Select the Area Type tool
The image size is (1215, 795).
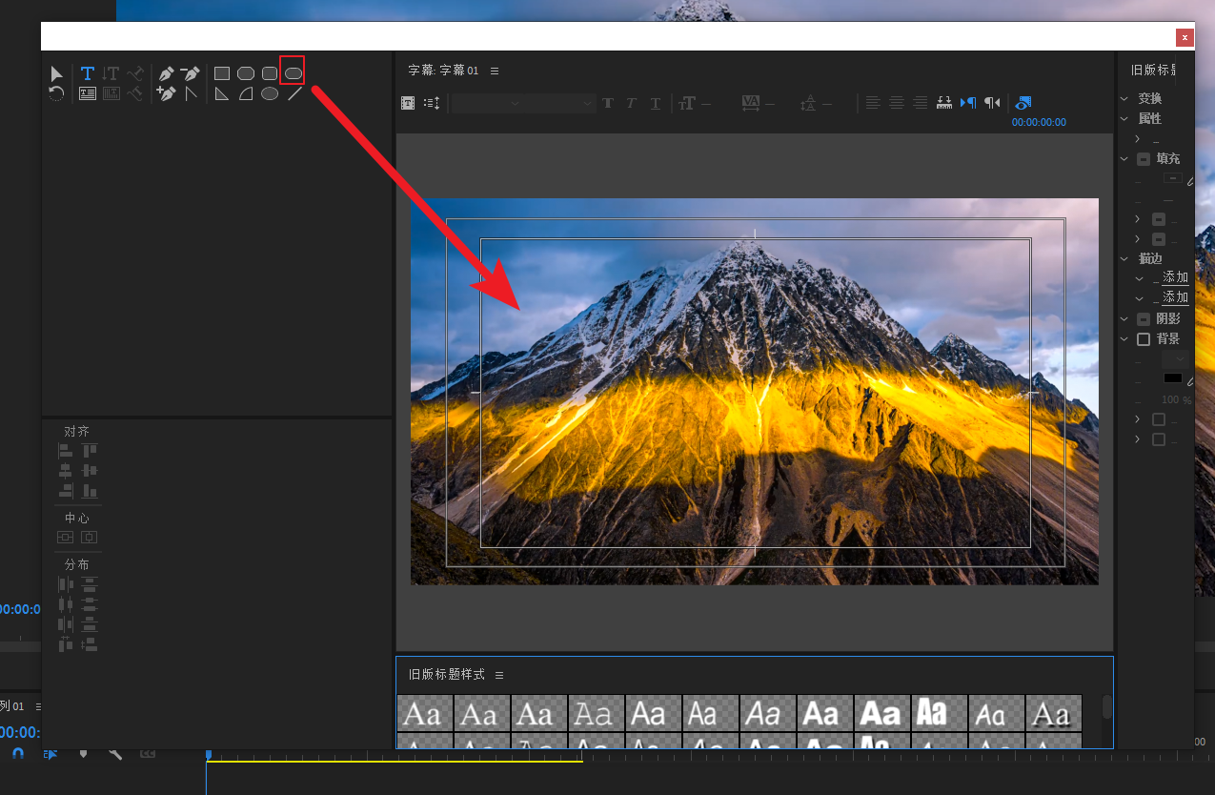[x=88, y=93]
